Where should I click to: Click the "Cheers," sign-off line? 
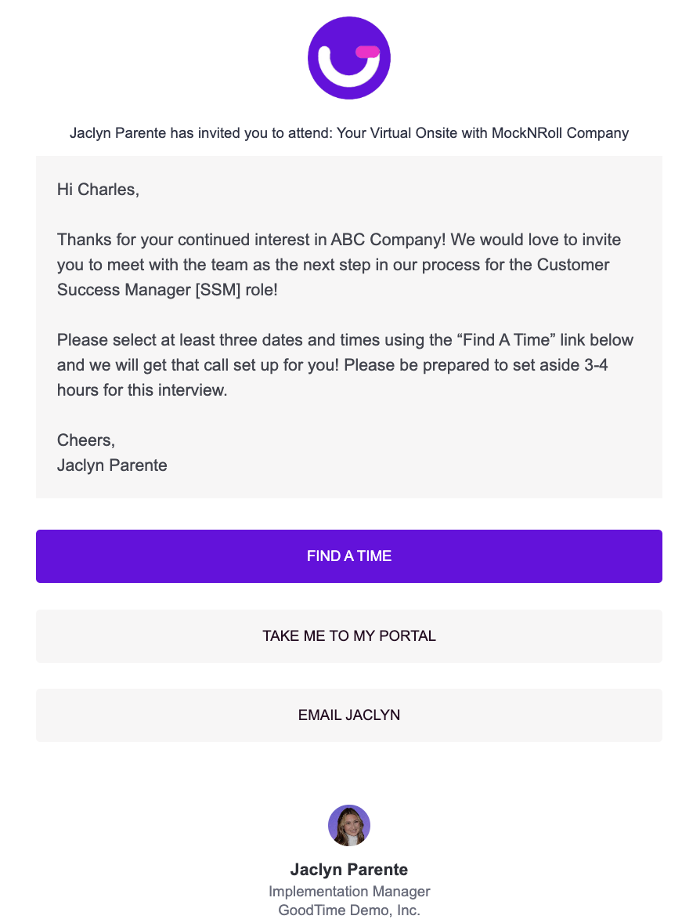coord(86,440)
